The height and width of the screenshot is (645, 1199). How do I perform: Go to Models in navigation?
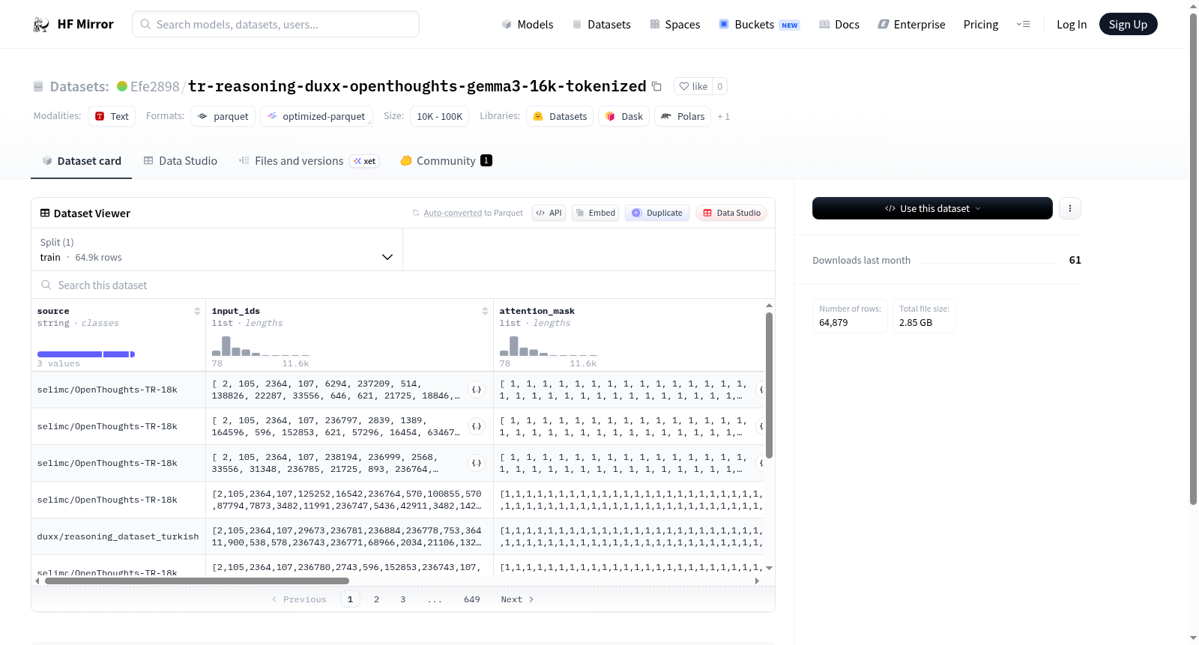(x=528, y=25)
